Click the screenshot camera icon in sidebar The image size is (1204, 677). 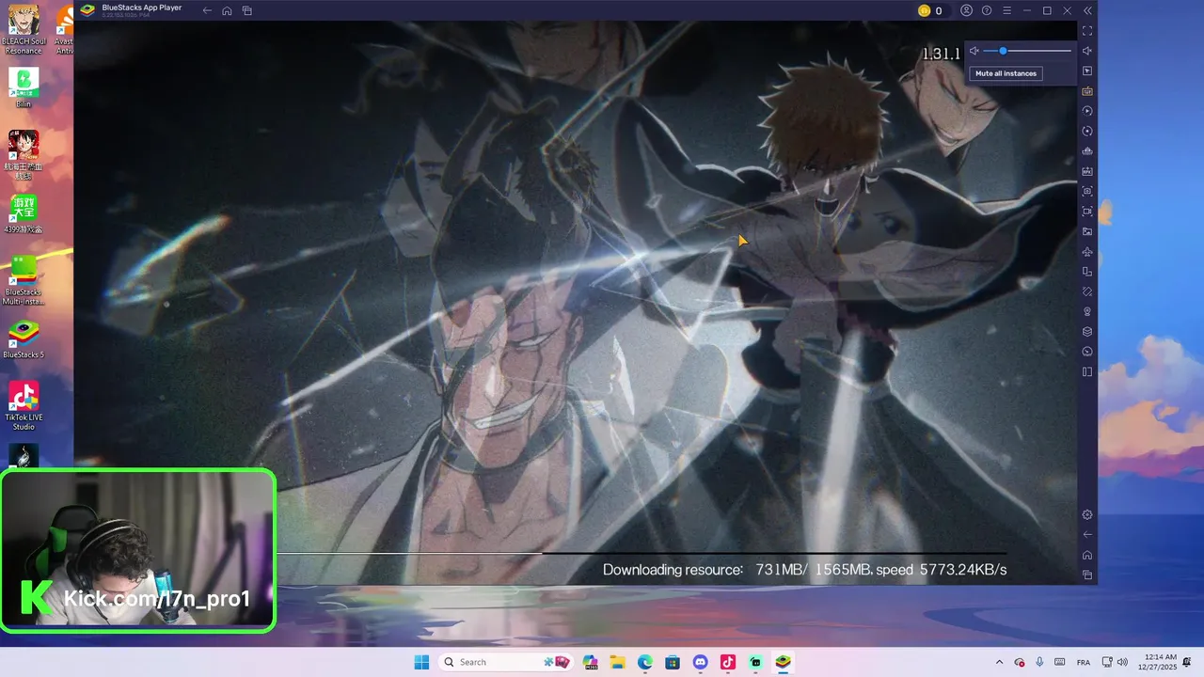click(1087, 191)
